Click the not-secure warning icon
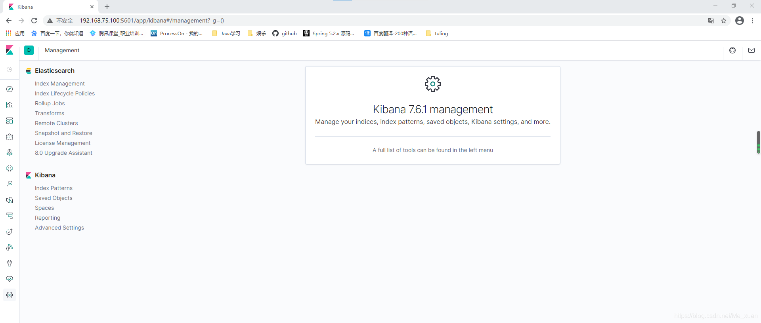The image size is (761, 323). [50, 21]
